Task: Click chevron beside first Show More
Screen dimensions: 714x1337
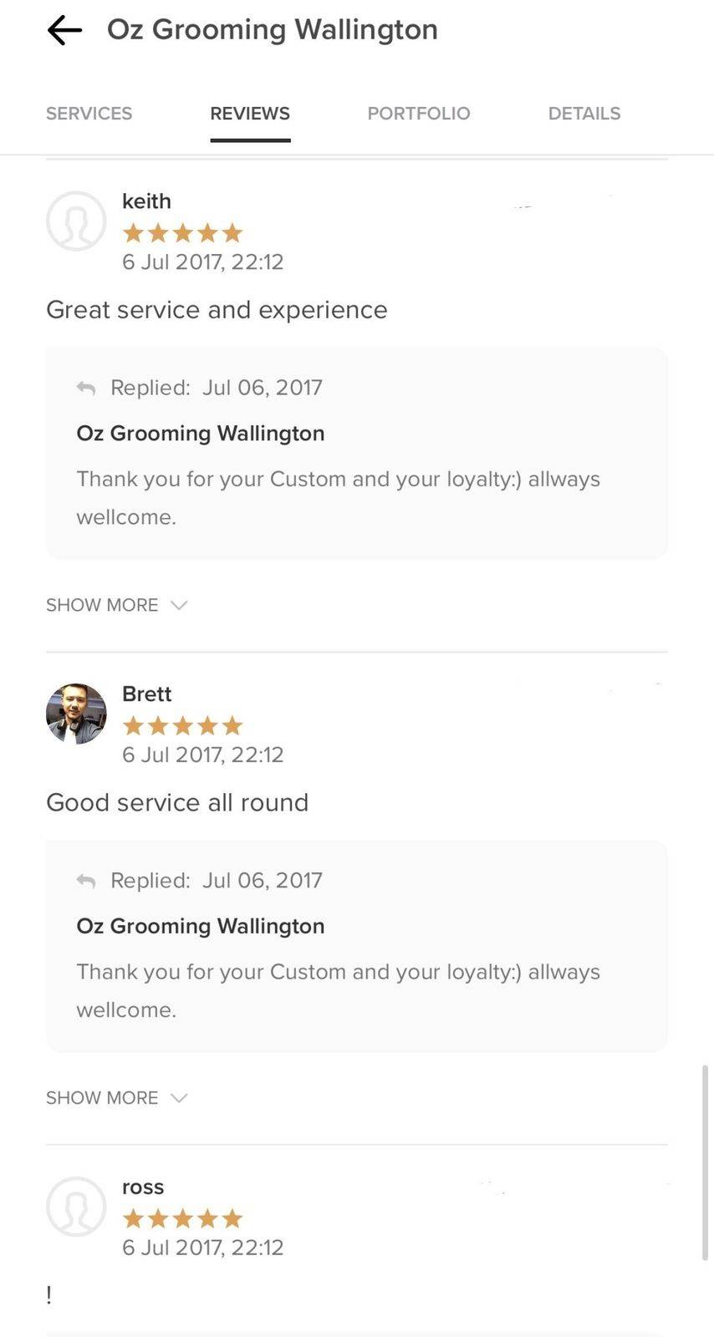Action: pyautogui.click(x=179, y=605)
